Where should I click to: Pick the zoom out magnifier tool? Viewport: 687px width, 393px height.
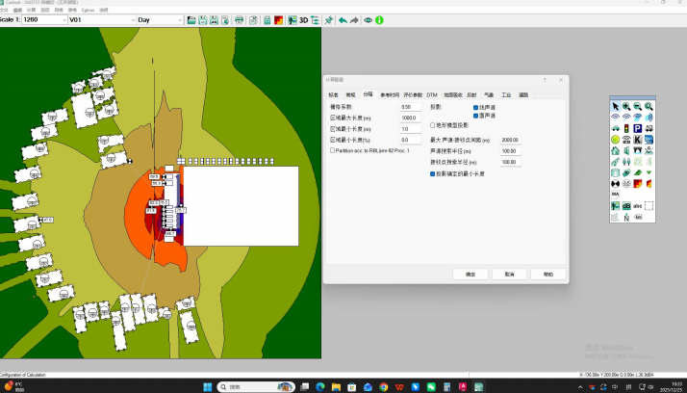[x=638, y=107]
